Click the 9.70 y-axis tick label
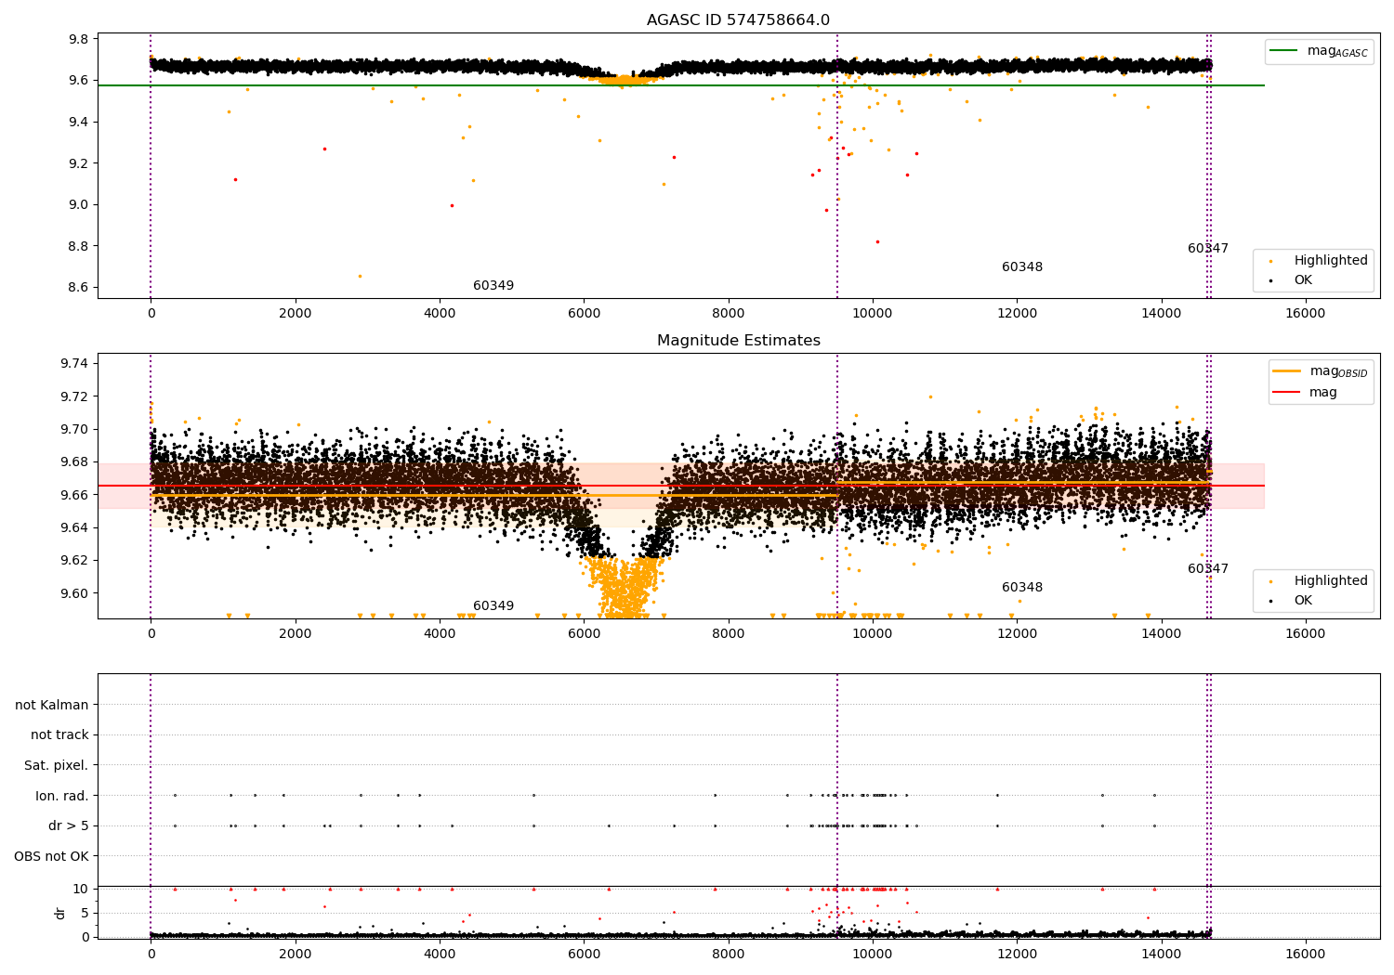The image size is (1394, 975). coord(75,429)
